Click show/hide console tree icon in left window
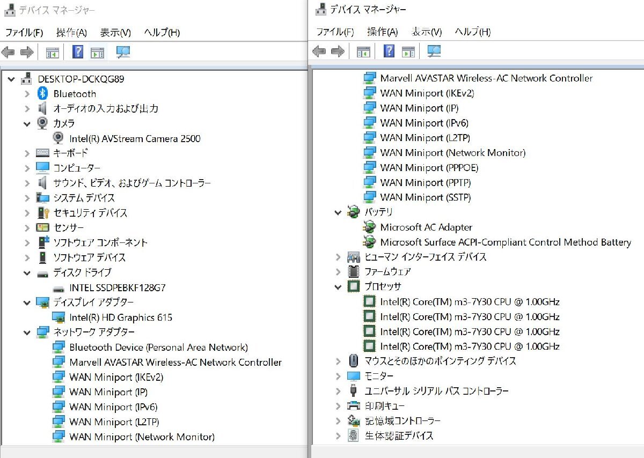Viewport: 644px width, 458px height. coord(52,52)
